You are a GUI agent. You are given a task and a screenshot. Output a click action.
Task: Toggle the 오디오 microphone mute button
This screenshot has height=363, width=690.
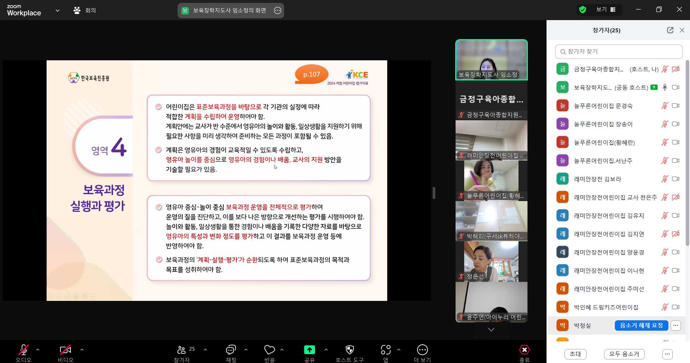coord(24,350)
